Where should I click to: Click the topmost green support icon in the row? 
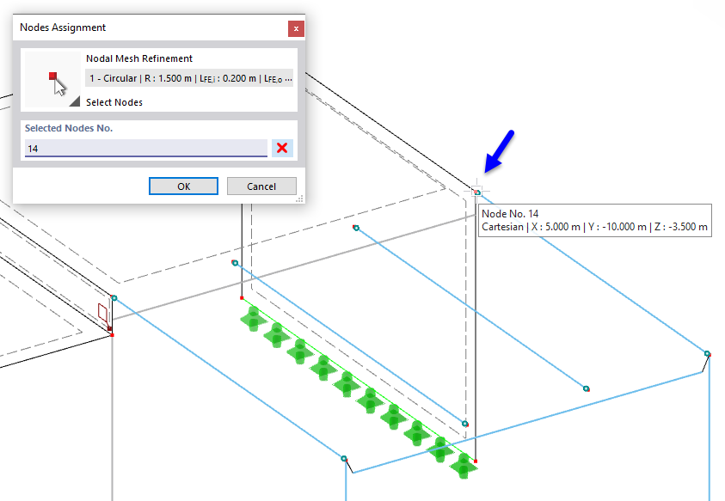click(252, 321)
